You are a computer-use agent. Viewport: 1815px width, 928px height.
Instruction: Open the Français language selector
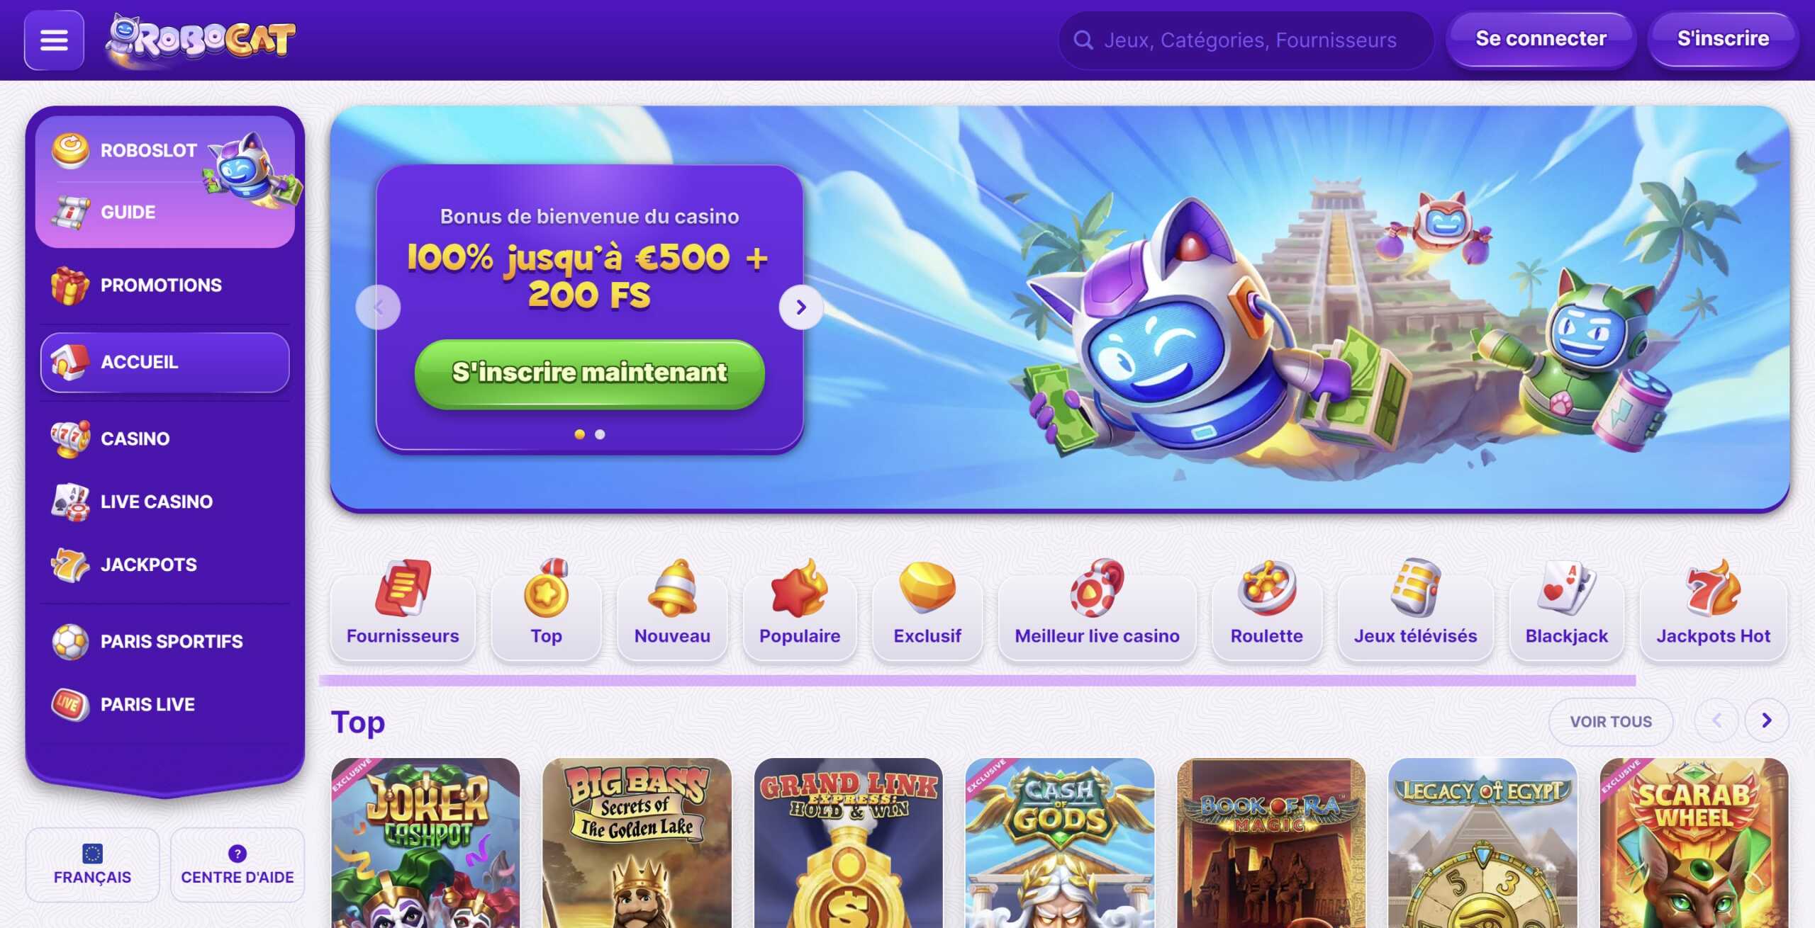point(92,865)
